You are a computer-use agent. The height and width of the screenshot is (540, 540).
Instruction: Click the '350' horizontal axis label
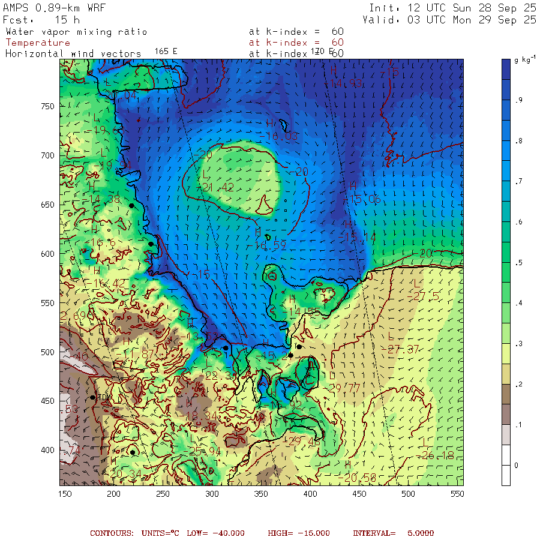point(261,494)
